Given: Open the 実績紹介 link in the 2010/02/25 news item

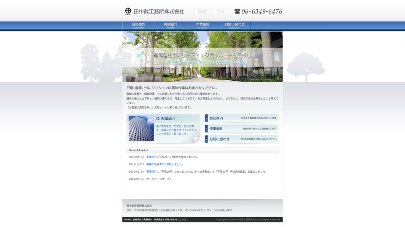Looking at the screenshot, I should pyautogui.click(x=151, y=172).
